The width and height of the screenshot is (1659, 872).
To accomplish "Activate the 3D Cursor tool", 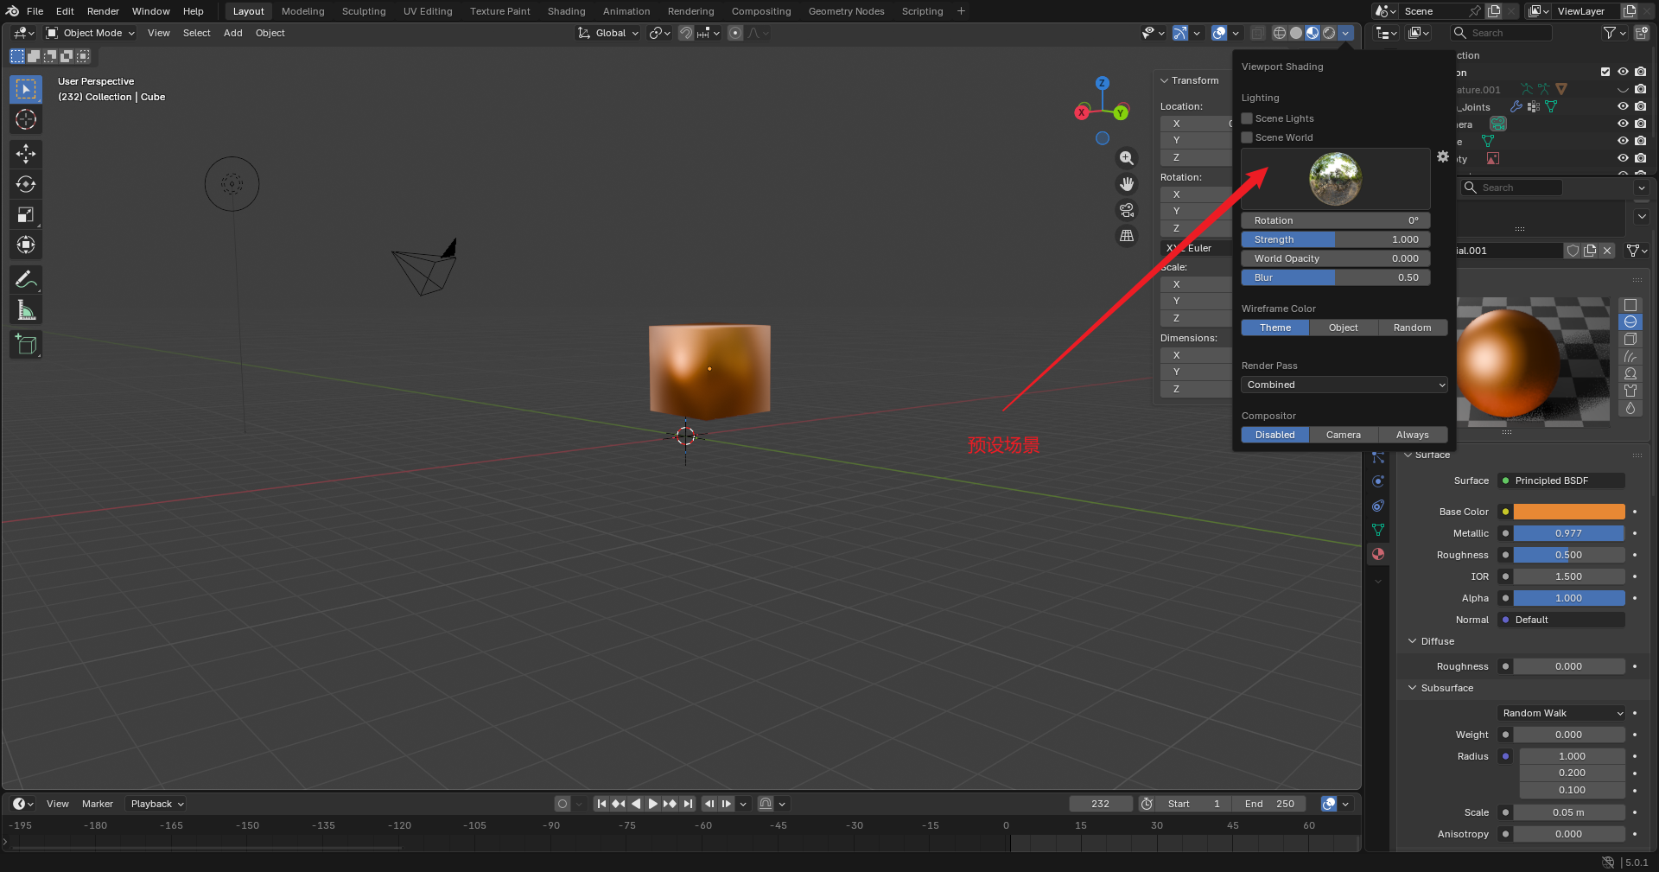I will pyautogui.click(x=26, y=119).
